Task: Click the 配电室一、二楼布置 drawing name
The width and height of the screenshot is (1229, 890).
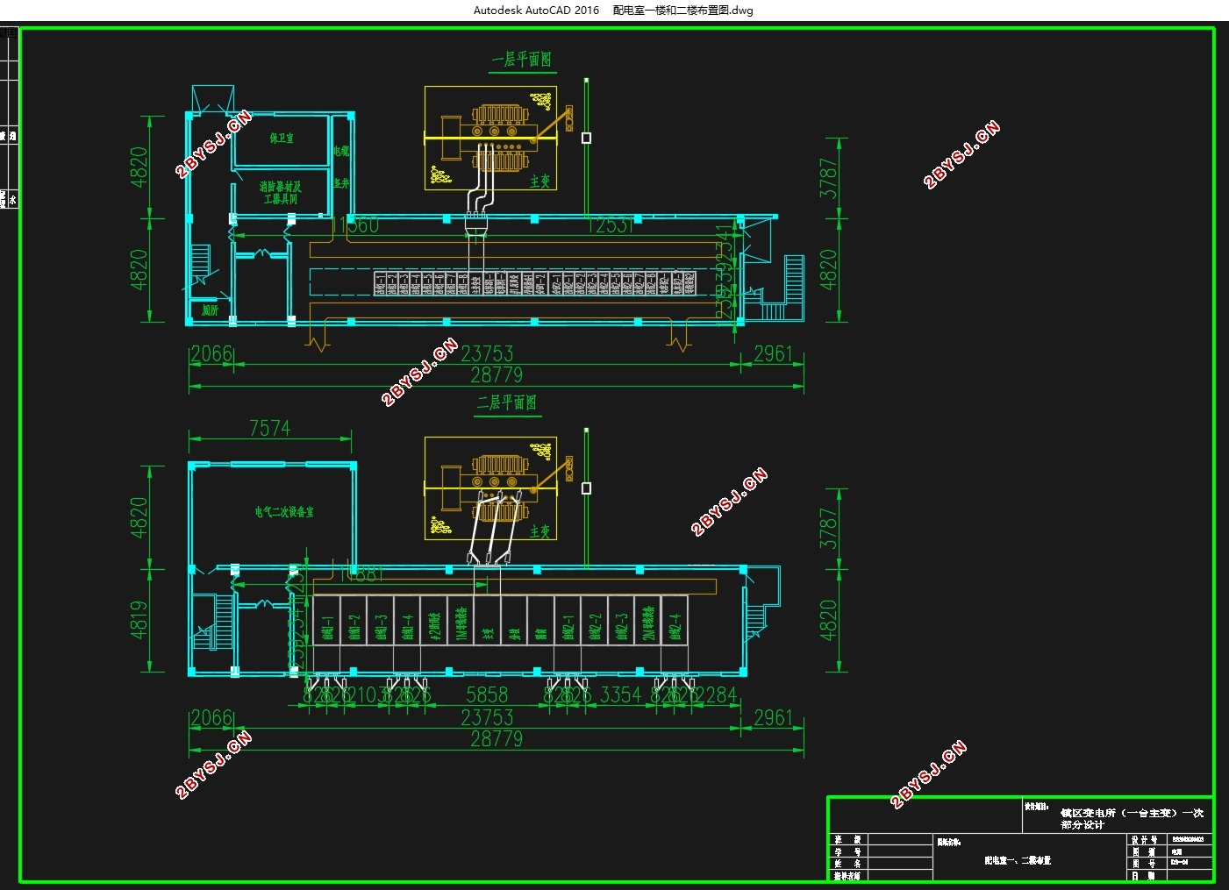Action: tap(1018, 861)
